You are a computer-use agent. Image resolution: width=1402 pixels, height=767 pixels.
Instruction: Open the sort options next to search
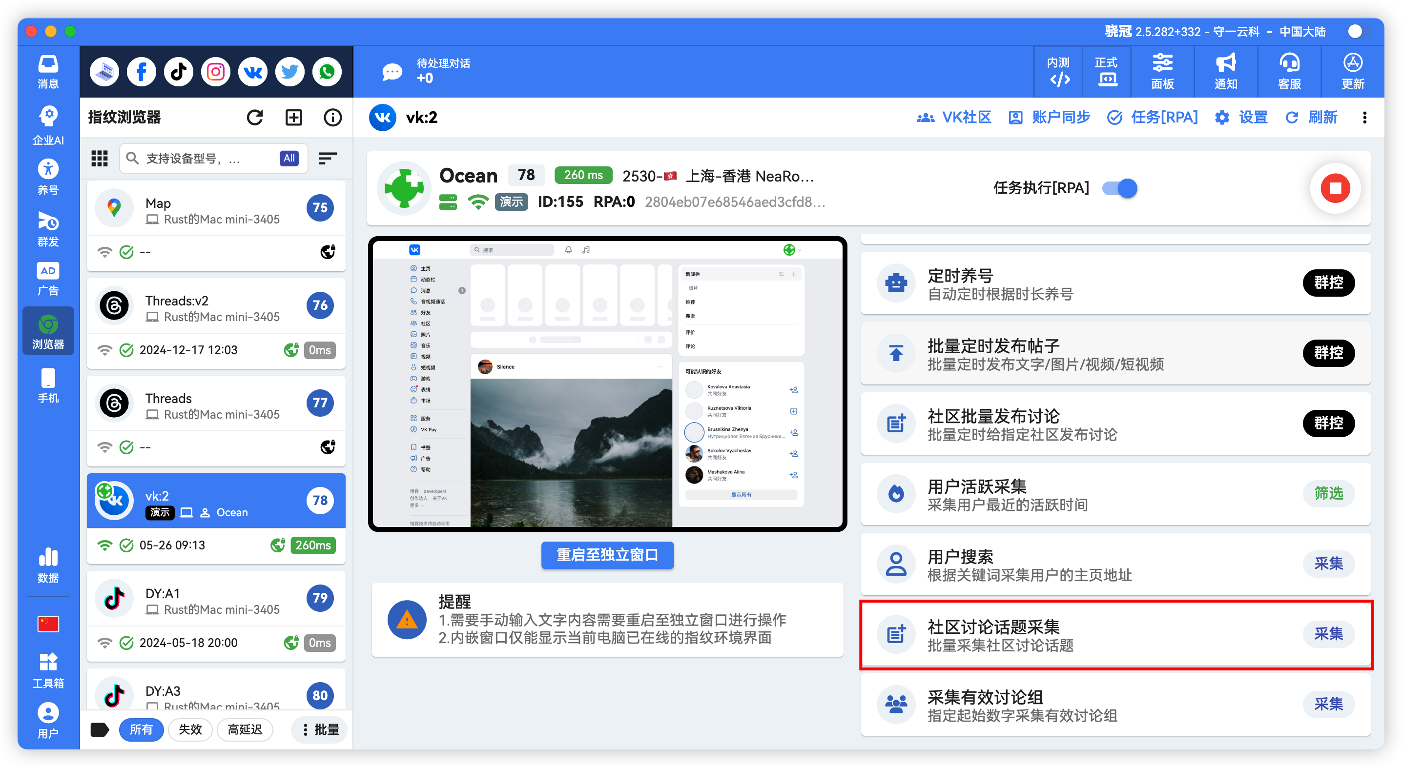tap(328, 158)
